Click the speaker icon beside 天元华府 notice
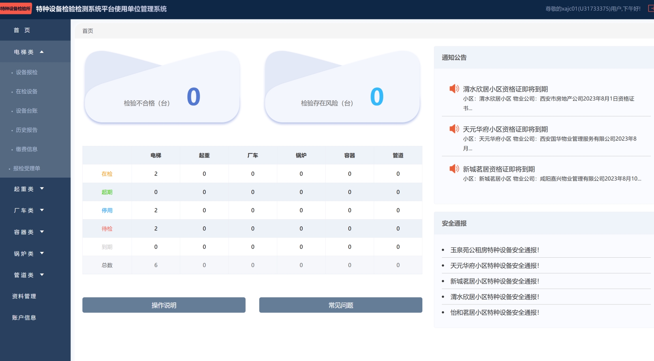Viewport: 654px width, 361px height. coord(454,129)
